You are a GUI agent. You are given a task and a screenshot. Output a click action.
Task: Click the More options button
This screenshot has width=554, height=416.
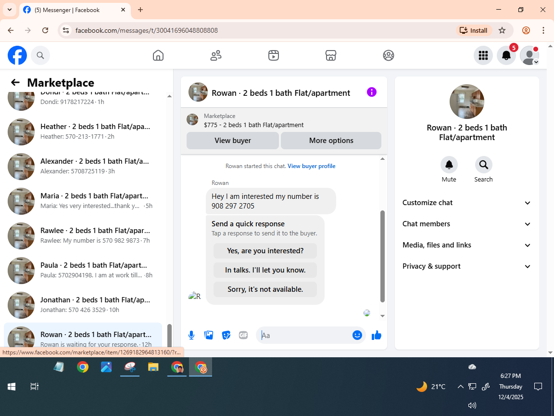[x=331, y=141]
